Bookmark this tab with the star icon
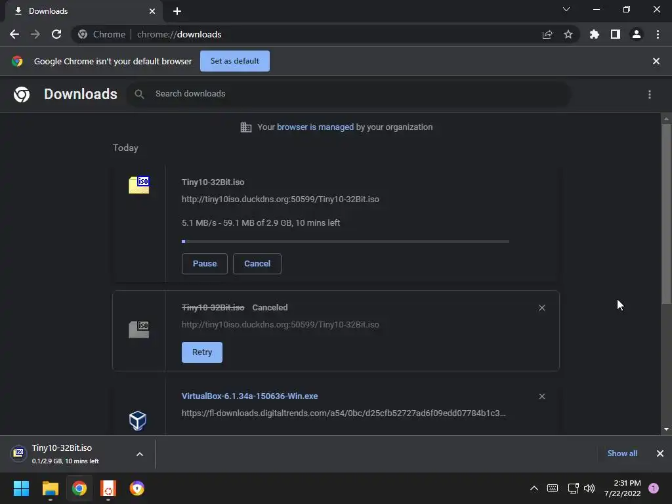The height and width of the screenshot is (504, 672). point(568,34)
